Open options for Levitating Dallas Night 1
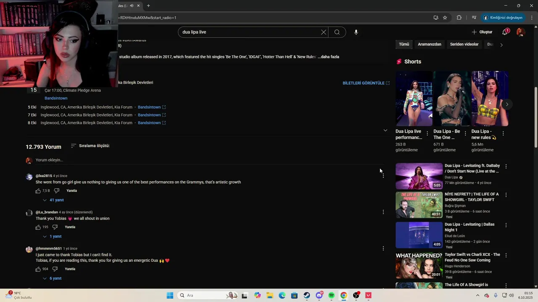Image resolution: width=538 pixels, height=302 pixels. coord(506,225)
